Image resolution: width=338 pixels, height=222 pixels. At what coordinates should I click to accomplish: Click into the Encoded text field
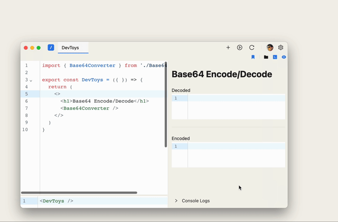pos(236,155)
